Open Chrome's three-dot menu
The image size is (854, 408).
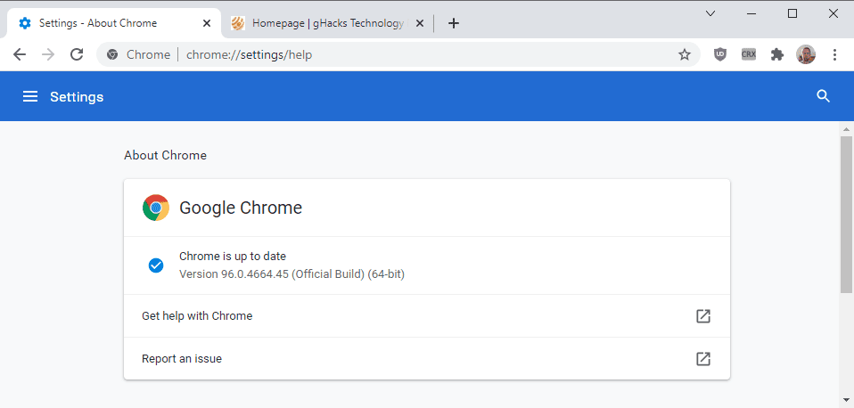(x=834, y=54)
